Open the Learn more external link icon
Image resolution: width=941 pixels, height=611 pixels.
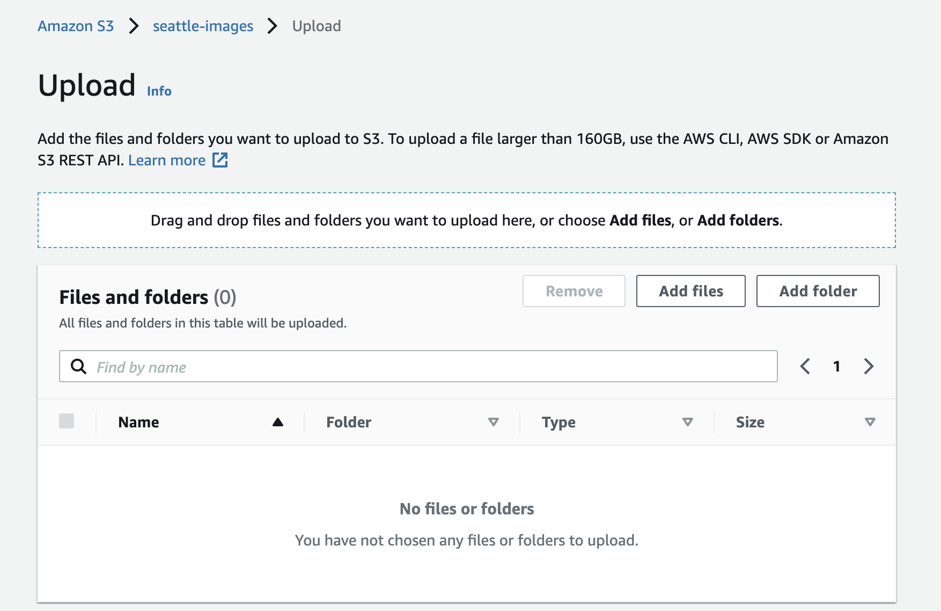(x=220, y=160)
